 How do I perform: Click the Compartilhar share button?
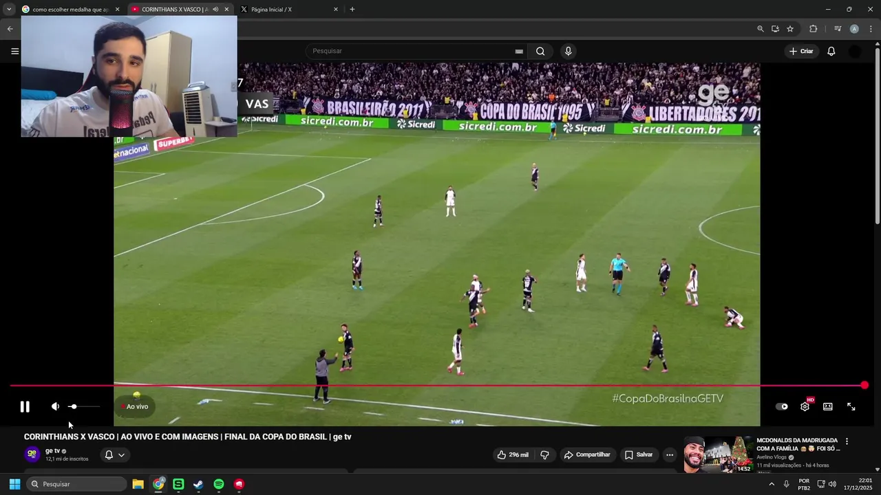[x=587, y=454]
